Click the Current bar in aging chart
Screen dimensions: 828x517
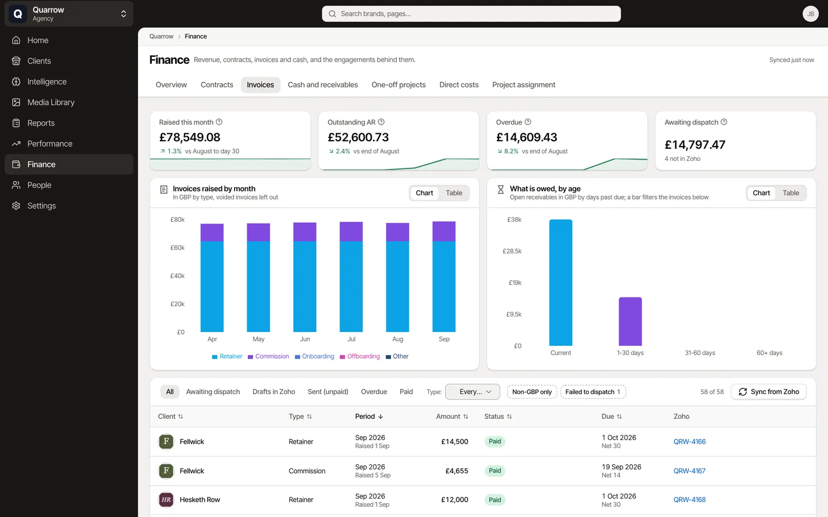(x=561, y=283)
